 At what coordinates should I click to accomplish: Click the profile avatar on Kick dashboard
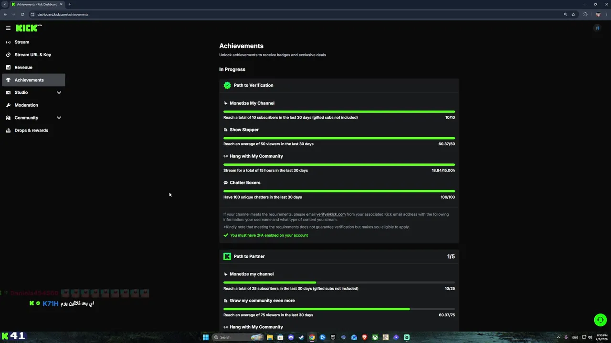tap(597, 28)
